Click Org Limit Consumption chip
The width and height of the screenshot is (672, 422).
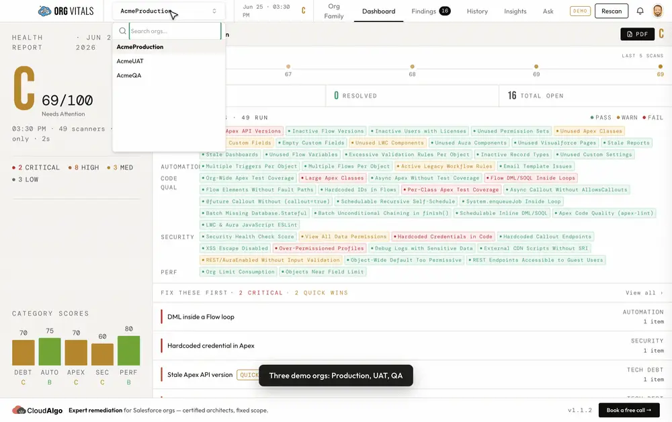pos(239,271)
